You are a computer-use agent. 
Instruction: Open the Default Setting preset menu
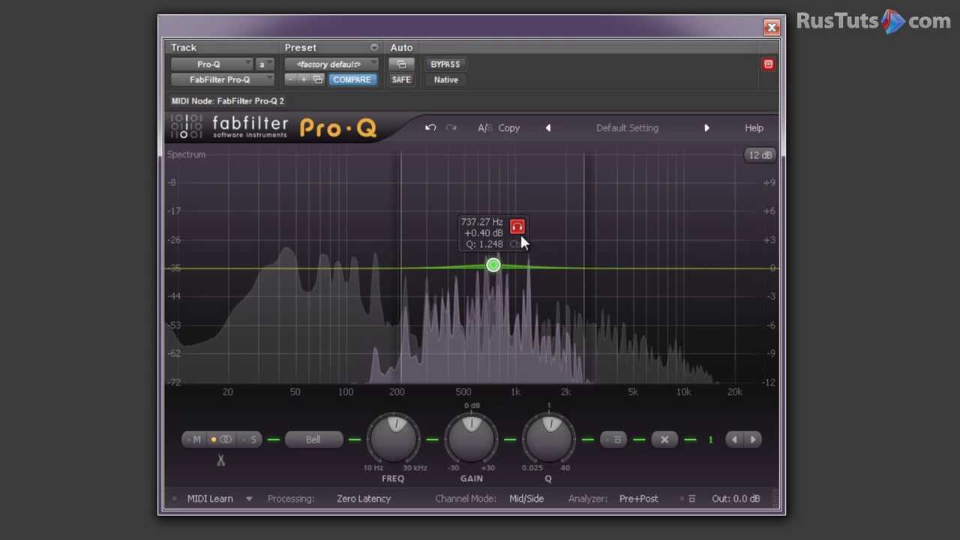click(x=627, y=128)
